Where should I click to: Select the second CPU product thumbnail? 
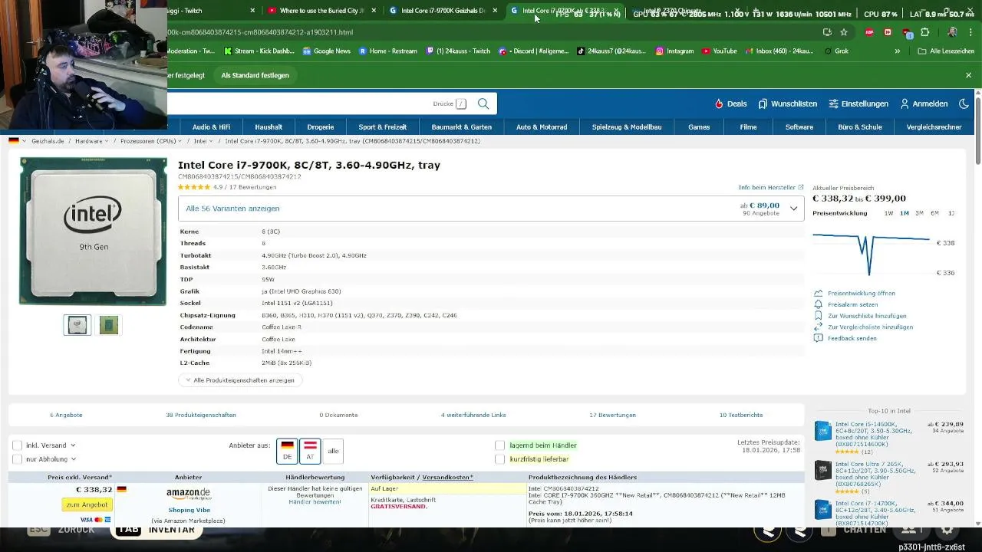[x=109, y=325]
